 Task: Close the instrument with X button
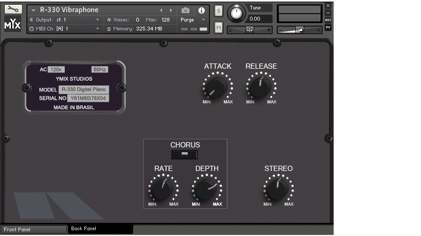(328, 5)
